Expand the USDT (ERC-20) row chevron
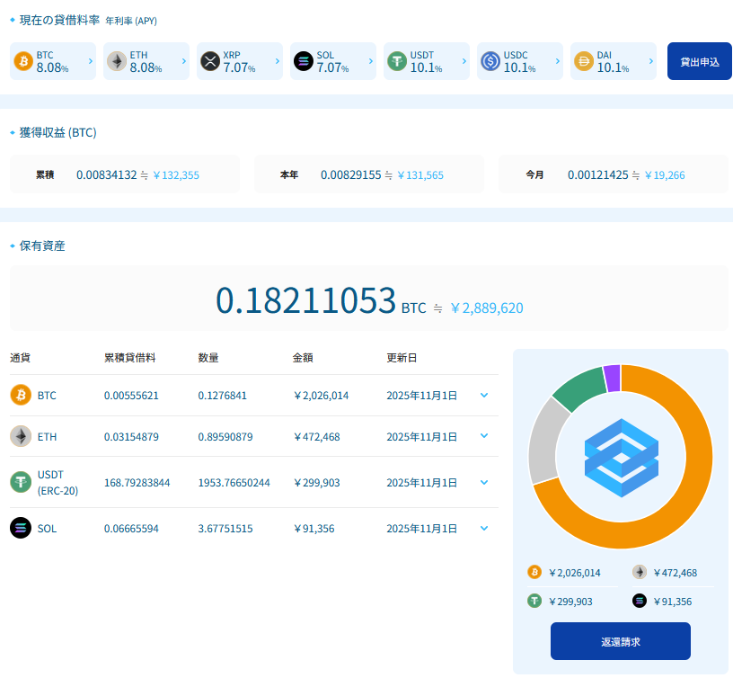The width and height of the screenshot is (733, 678). pos(484,482)
